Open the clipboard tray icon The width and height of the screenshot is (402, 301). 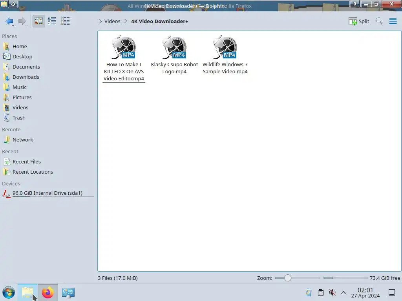tap(320, 292)
